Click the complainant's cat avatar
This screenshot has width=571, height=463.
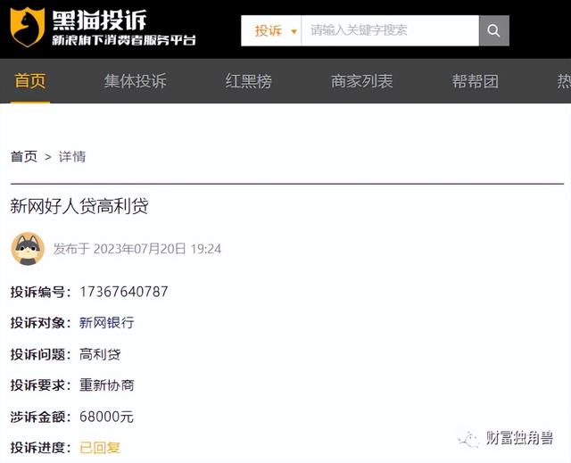(x=28, y=249)
